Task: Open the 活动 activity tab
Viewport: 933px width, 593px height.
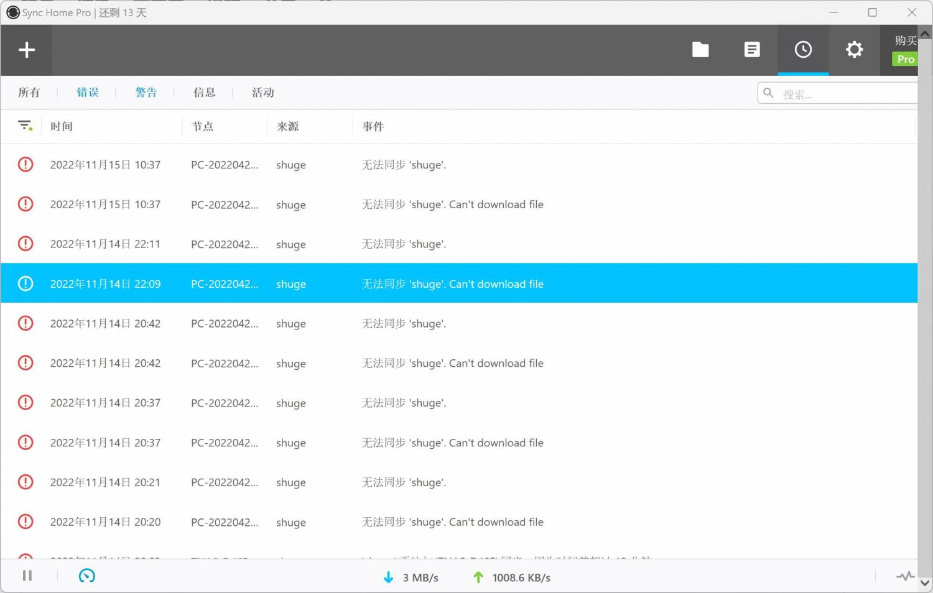Action: (262, 93)
